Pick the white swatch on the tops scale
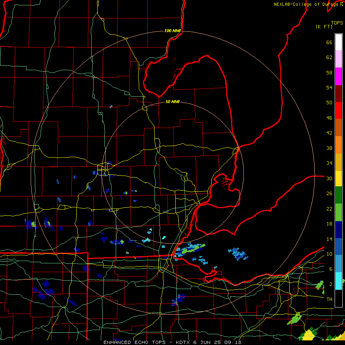 338,42
